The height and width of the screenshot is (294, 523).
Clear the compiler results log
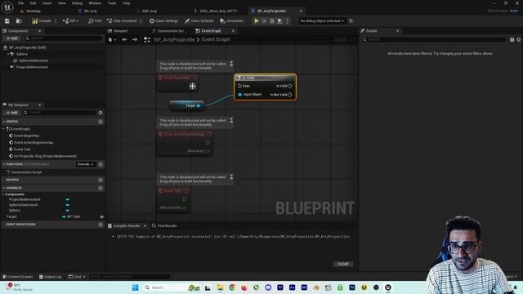point(343,264)
